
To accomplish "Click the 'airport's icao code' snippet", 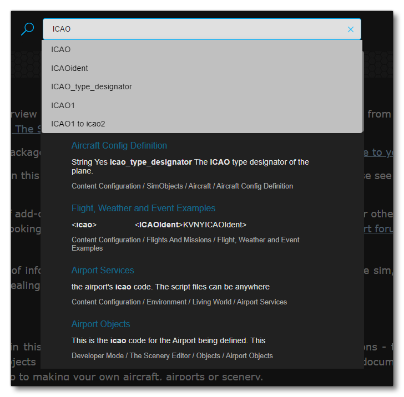I will click(170, 287).
